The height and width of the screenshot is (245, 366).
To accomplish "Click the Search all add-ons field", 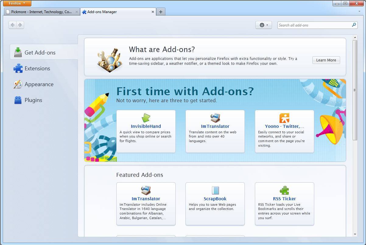I will coord(314,25).
